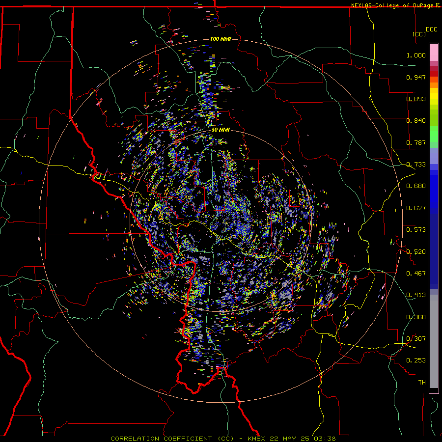This screenshot has height=442, width=442.
Task: Click the TH threshold label
Action: [x=422, y=383]
